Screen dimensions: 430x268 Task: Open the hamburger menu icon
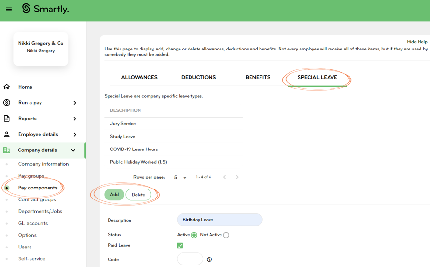[9, 10]
